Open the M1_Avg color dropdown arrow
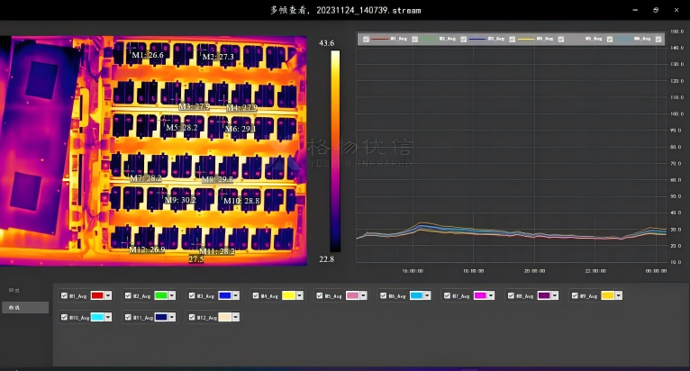Image resolution: width=690 pixels, height=371 pixels. [108, 295]
